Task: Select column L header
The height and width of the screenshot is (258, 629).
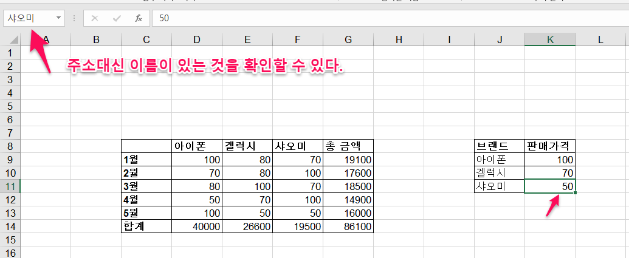Action: point(600,39)
